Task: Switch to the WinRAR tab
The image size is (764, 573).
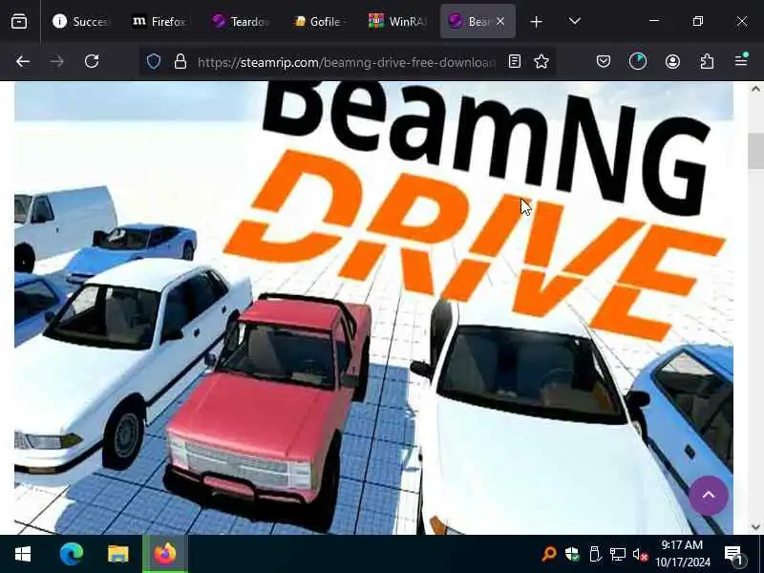Action: tap(398, 21)
